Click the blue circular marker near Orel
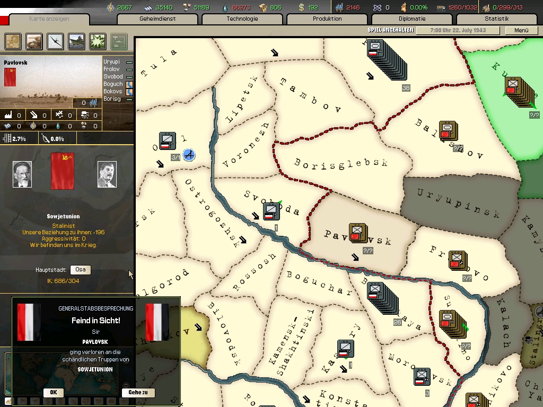This screenshot has width=543, height=407. pyautogui.click(x=189, y=155)
